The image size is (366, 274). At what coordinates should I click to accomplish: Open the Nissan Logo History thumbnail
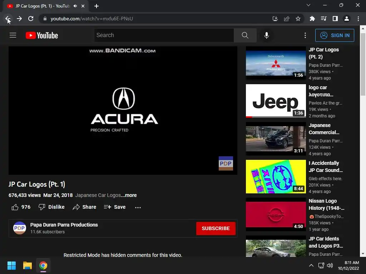276,214
